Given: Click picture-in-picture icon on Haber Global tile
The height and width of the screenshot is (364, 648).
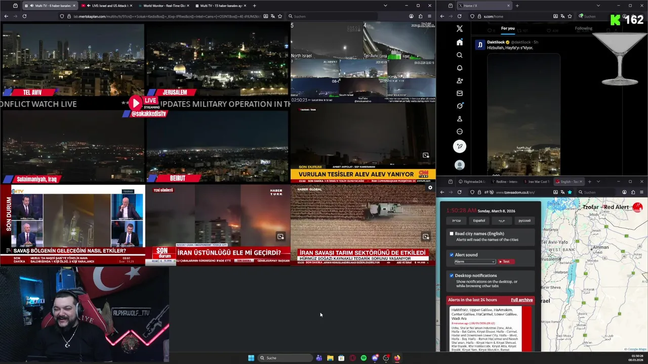Looking at the screenshot, I should pos(426,237).
